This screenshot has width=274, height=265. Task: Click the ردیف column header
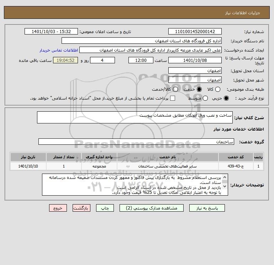coord(258,157)
